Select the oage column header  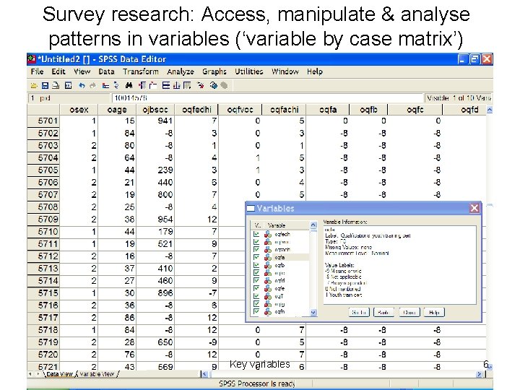coord(118,110)
